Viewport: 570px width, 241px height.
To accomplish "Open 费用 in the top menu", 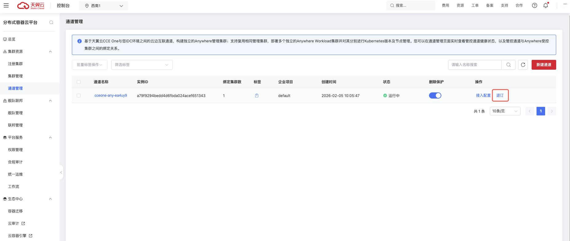I will click(445, 6).
